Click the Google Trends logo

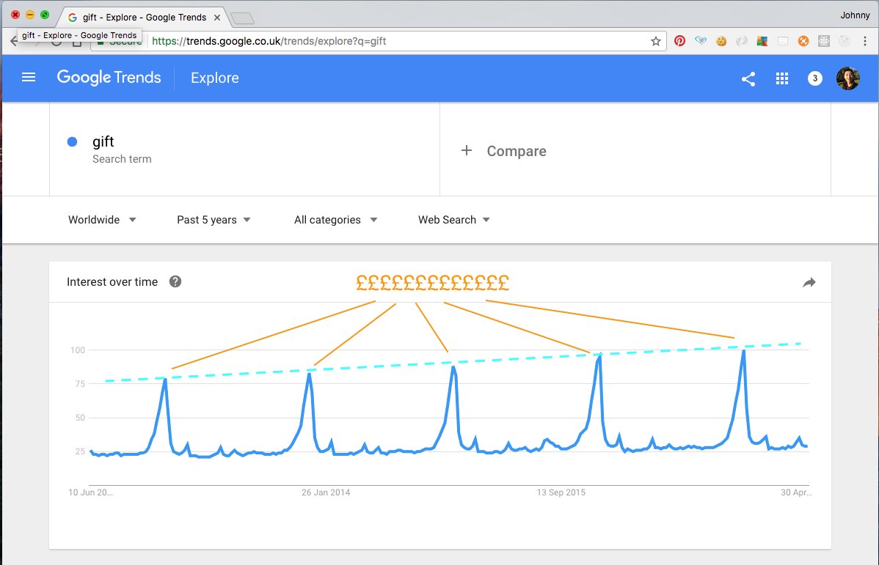coord(109,77)
